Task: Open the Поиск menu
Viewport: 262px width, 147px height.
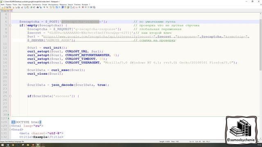Action: coord(15,4)
